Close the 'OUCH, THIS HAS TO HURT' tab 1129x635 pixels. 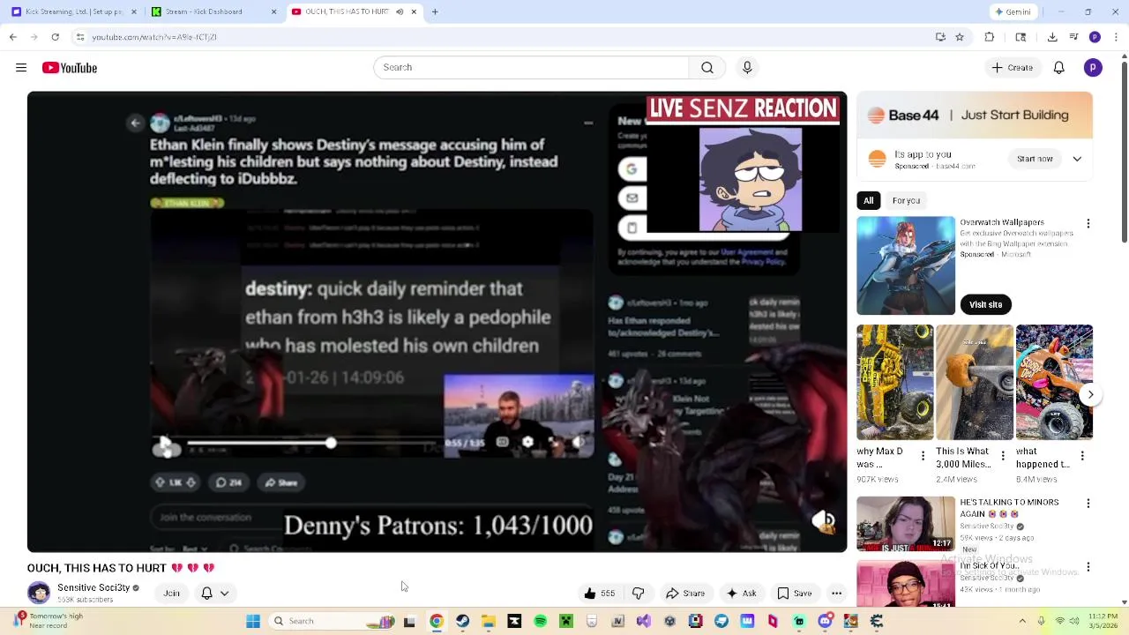414,12
